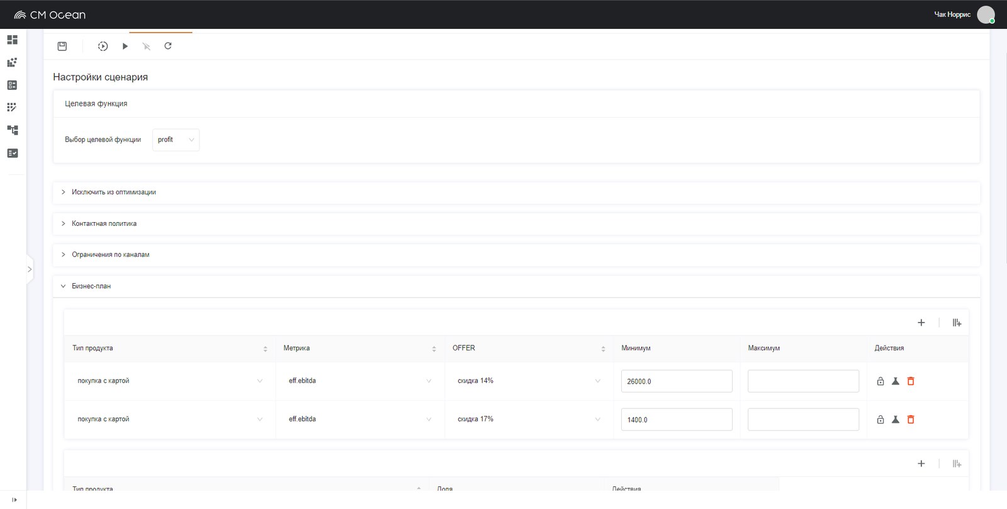Image resolution: width=1007 pixels, height=509 pixels.
Task: Click the Максимум column header
Action: tap(764, 348)
